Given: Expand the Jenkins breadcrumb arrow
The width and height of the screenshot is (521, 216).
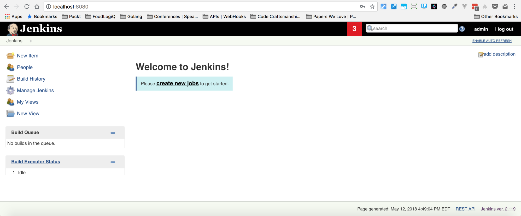Looking at the screenshot, I should (x=31, y=41).
